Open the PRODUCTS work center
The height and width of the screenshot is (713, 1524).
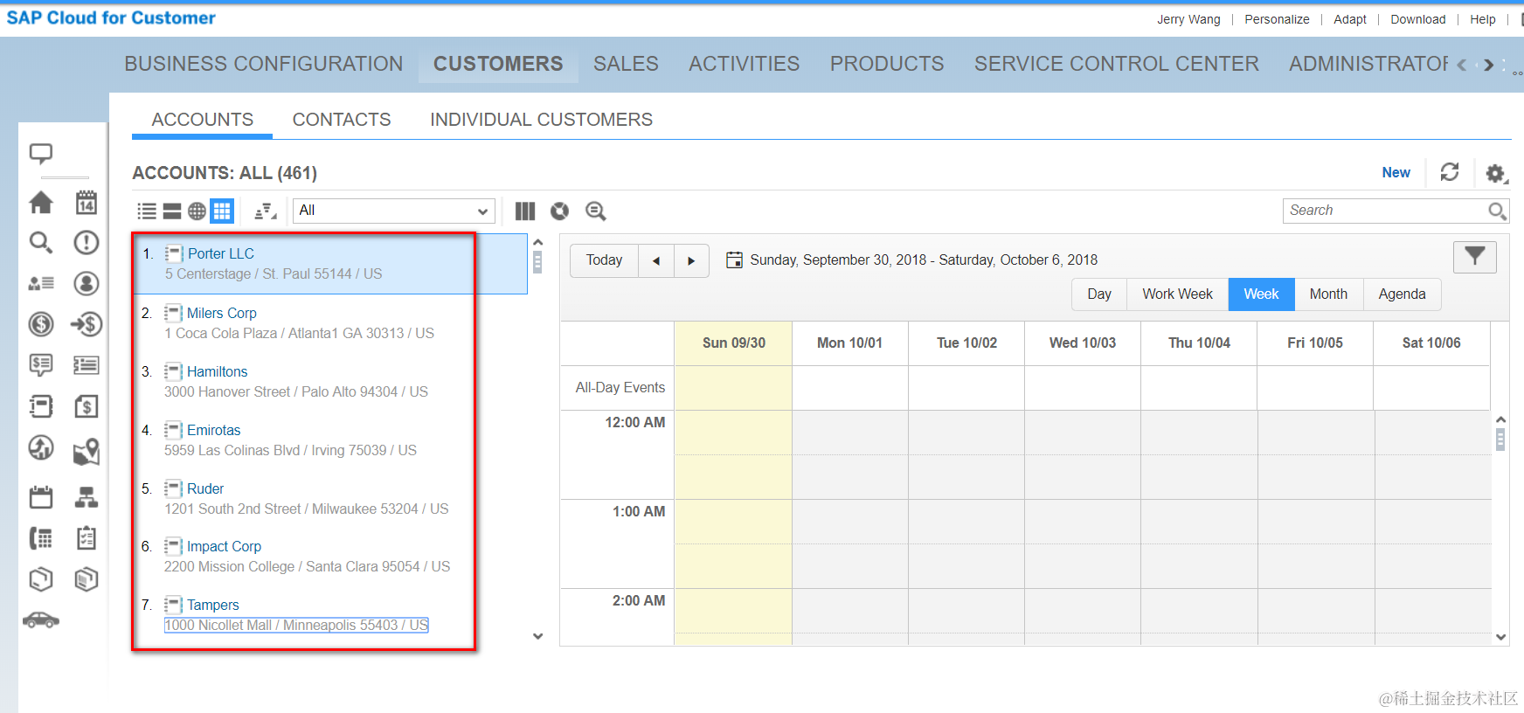coord(887,64)
